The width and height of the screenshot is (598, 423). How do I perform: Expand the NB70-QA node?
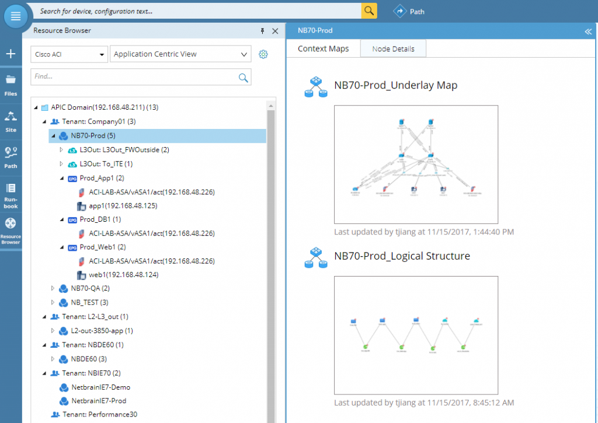coord(53,288)
